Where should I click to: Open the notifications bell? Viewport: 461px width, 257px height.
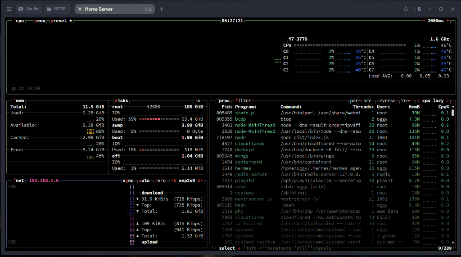pyautogui.click(x=406, y=9)
